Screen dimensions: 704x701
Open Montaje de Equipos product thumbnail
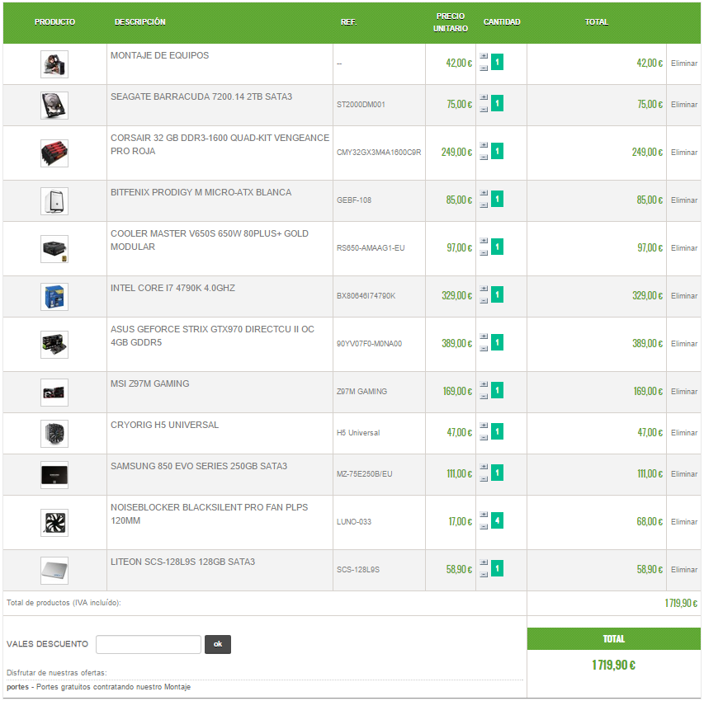pos(54,64)
